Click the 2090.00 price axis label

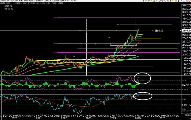pos(186,54)
